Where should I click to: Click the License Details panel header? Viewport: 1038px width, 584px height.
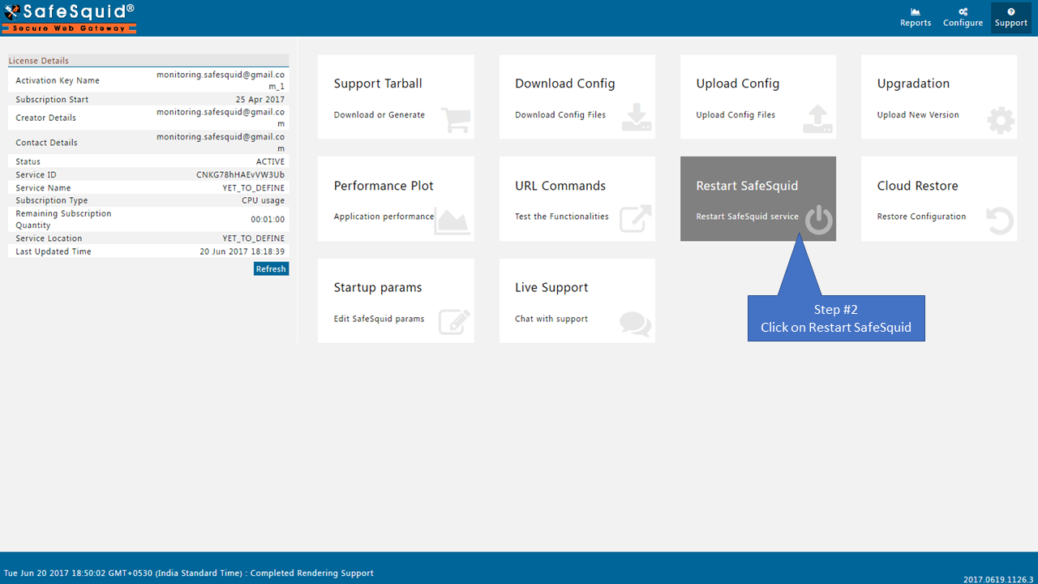(x=148, y=61)
